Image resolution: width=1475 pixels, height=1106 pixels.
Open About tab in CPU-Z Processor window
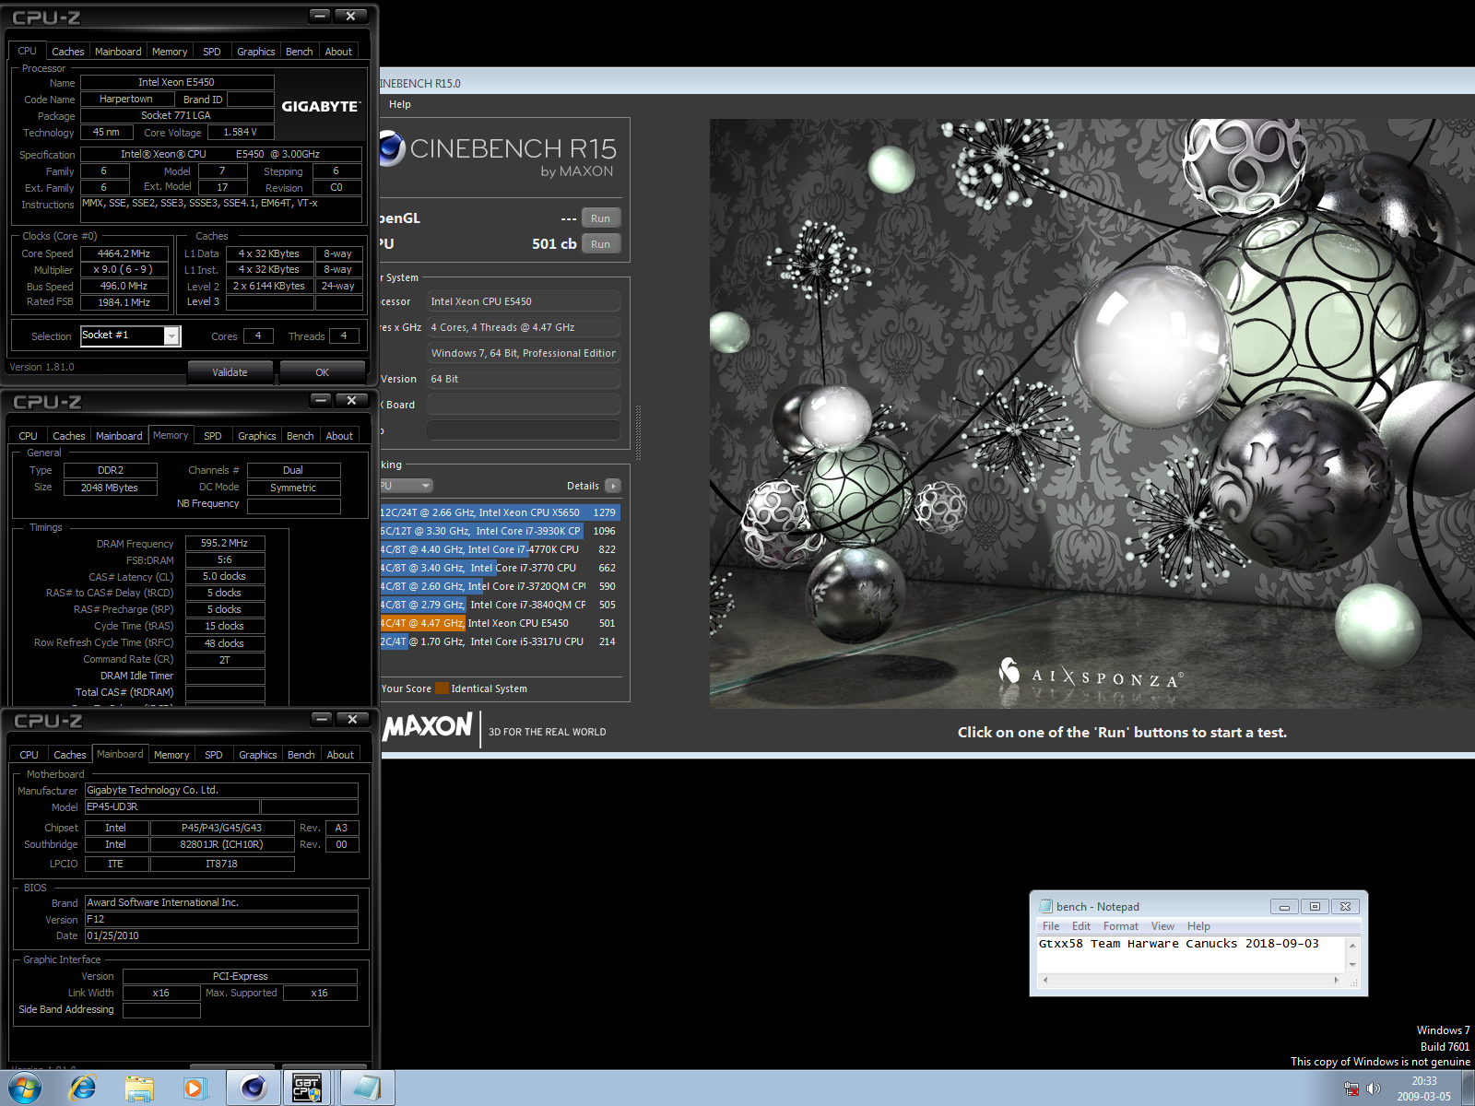(338, 52)
